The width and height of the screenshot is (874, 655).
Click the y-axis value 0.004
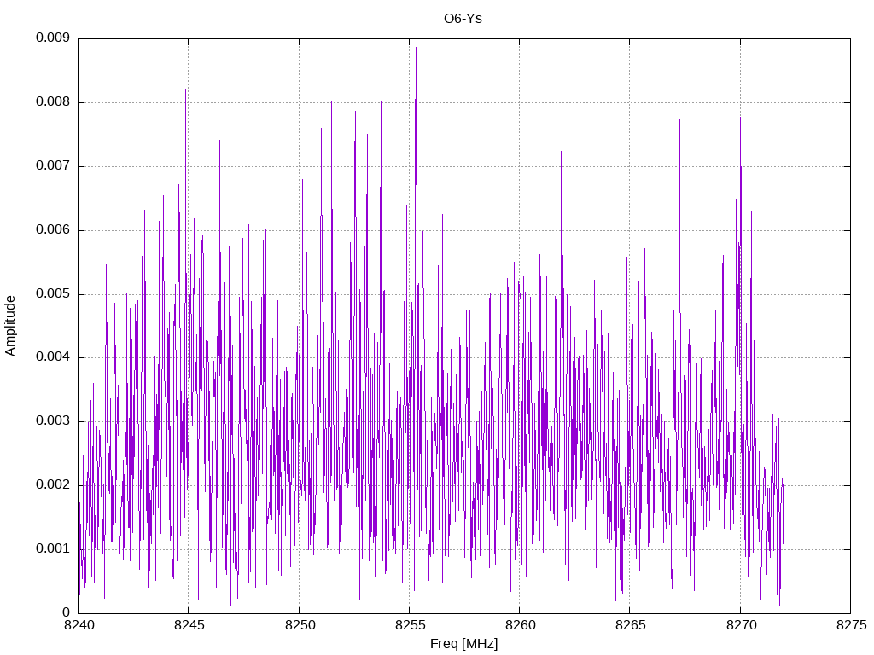coord(53,357)
